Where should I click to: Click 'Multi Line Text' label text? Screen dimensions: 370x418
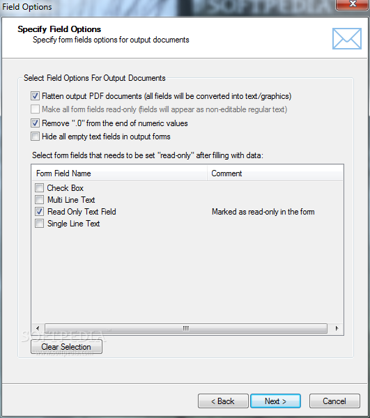click(71, 200)
